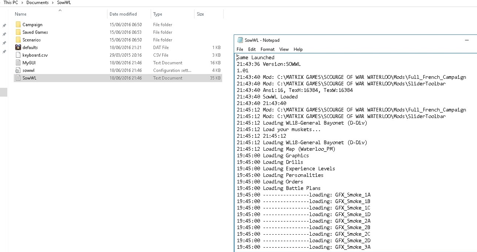Select the Campaign folder name
The width and height of the screenshot is (477, 252).
pyautogui.click(x=32, y=25)
